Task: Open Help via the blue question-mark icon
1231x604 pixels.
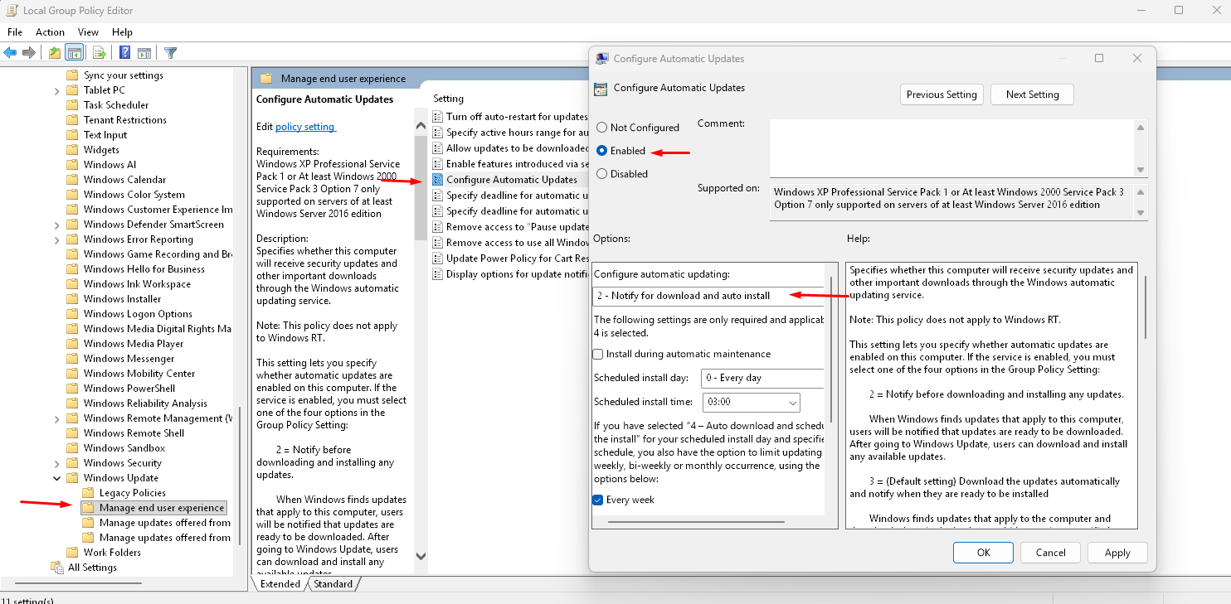Action: pos(124,53)
